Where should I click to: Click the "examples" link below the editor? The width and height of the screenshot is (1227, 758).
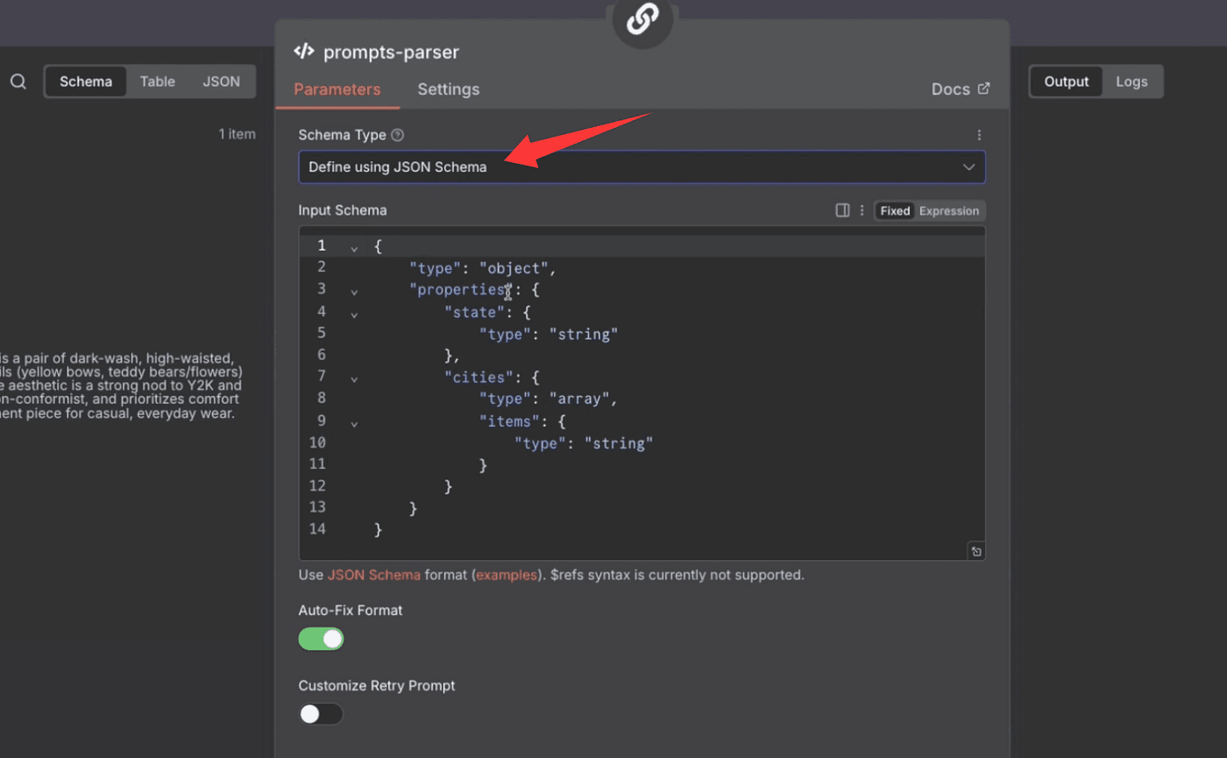pos(506,576)
